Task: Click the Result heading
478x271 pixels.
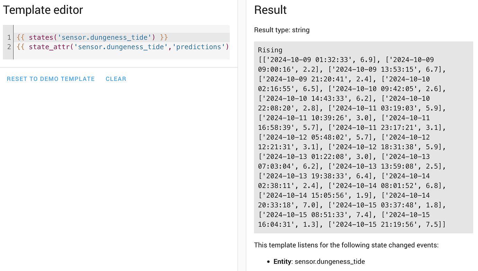Action: [270, 10]
